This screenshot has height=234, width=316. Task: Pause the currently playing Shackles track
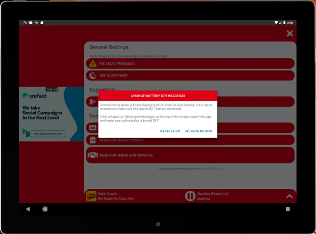pos(190,196)
